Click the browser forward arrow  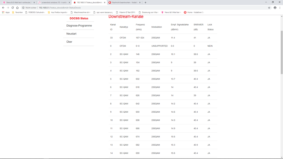click(8, 8)
